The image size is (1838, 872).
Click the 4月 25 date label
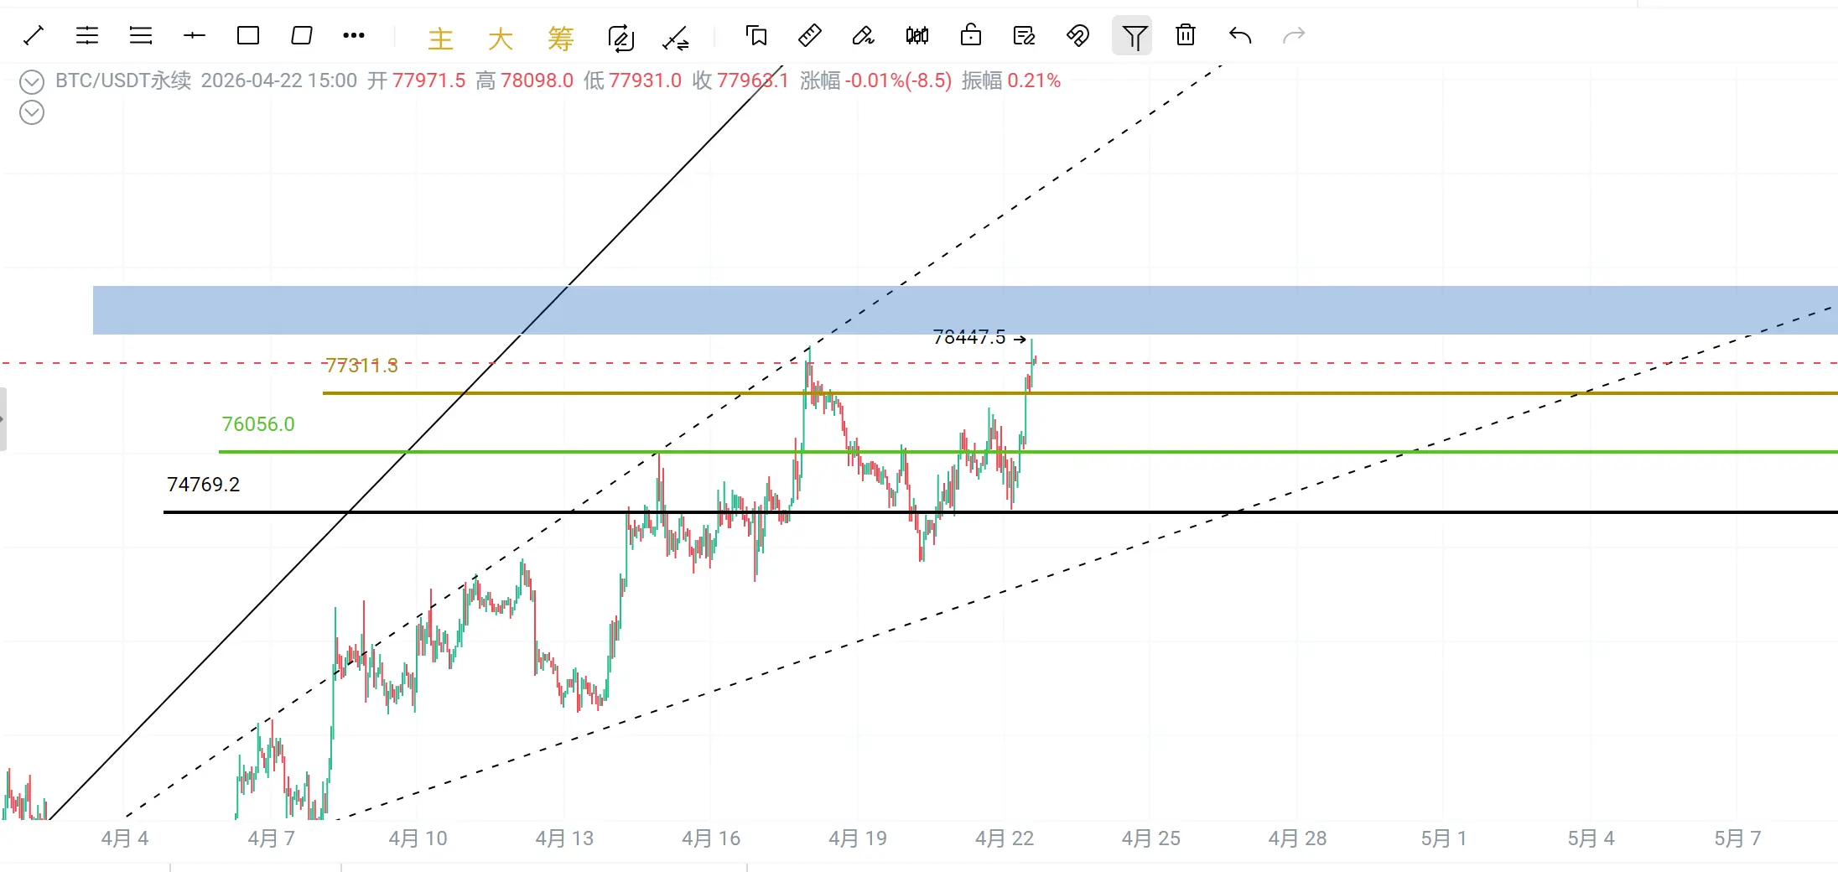pyautogui.click(x=1151, y=838)
